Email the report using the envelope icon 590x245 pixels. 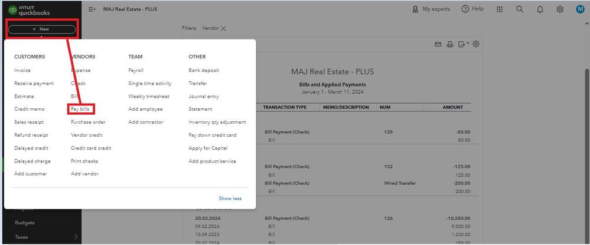[438, 44]
